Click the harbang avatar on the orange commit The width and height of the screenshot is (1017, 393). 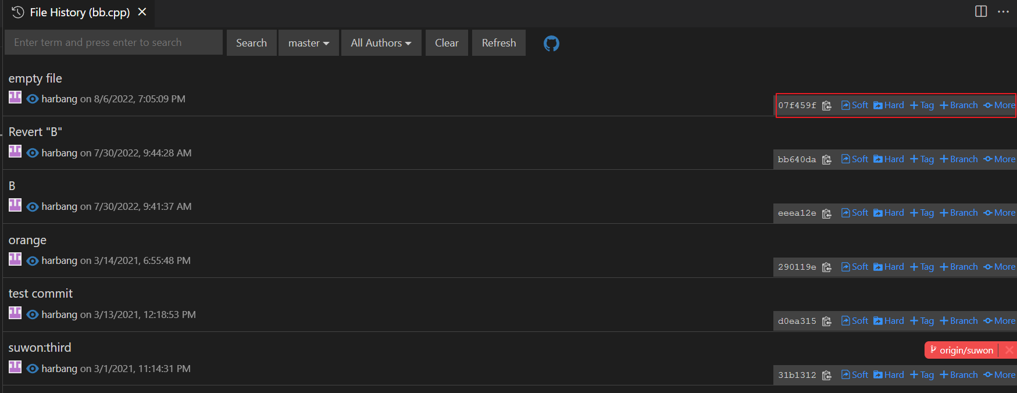point(15,259)
